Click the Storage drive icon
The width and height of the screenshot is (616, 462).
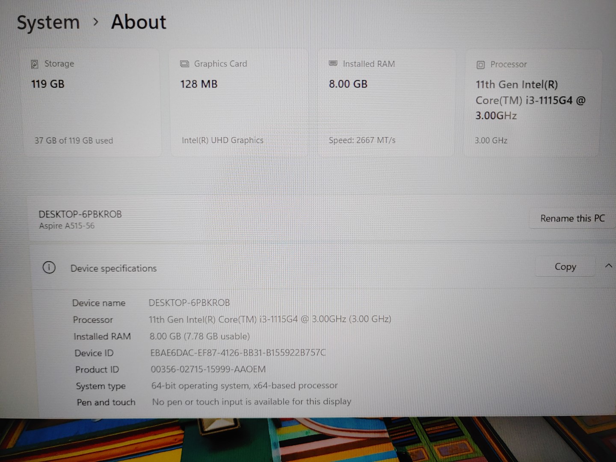point(35,64)
